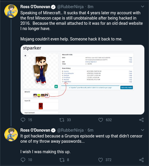Open the stparker profile screenshot image
149x166 pixels.
(82, 80)
